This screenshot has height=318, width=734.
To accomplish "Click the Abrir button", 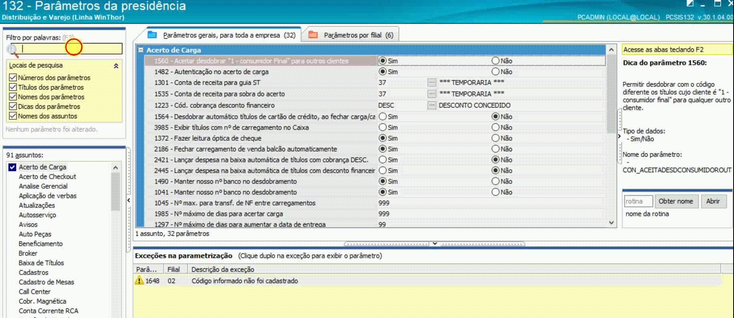I will (713, 201).
